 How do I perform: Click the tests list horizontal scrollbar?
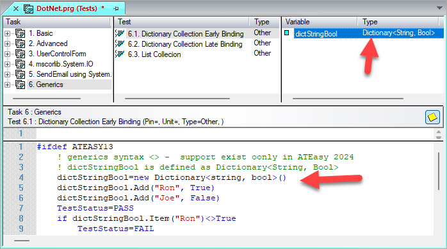coord(177,99)
